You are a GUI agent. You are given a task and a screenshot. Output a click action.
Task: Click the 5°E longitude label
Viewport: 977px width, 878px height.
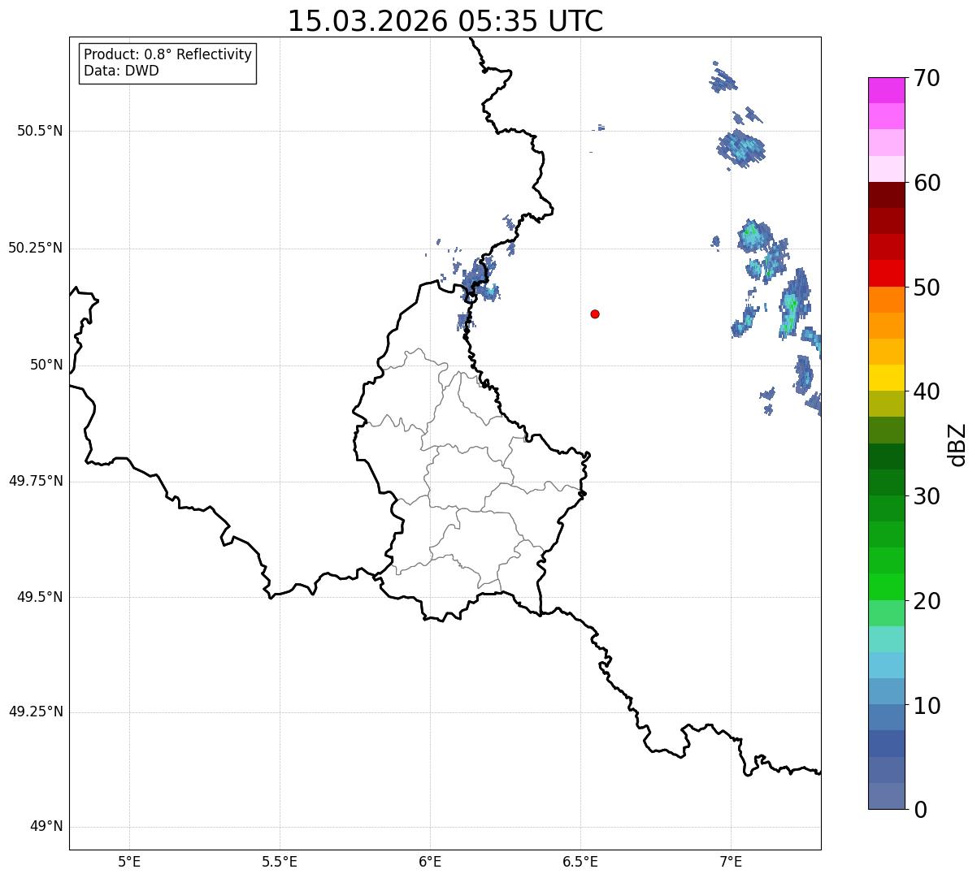coord(129,861)
